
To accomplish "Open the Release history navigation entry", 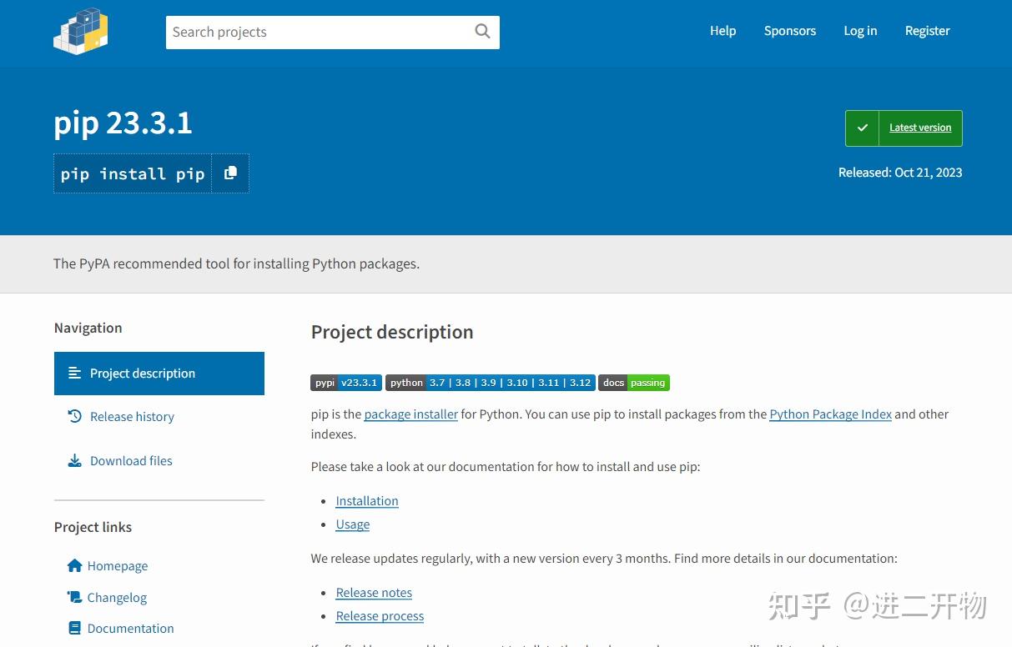I will [x=132, y=416].
